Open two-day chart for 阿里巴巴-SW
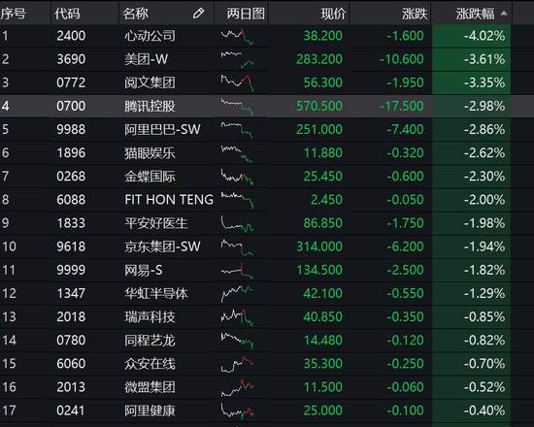 tap(237, 130)
